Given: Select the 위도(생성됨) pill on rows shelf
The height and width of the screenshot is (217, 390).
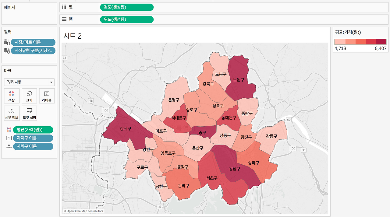Looking at the screenshot, I should click(126, 19).
